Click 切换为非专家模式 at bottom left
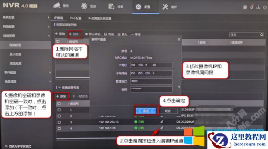Image resolution: width=268 pixels, height=149 pixels. pos(20,146)
